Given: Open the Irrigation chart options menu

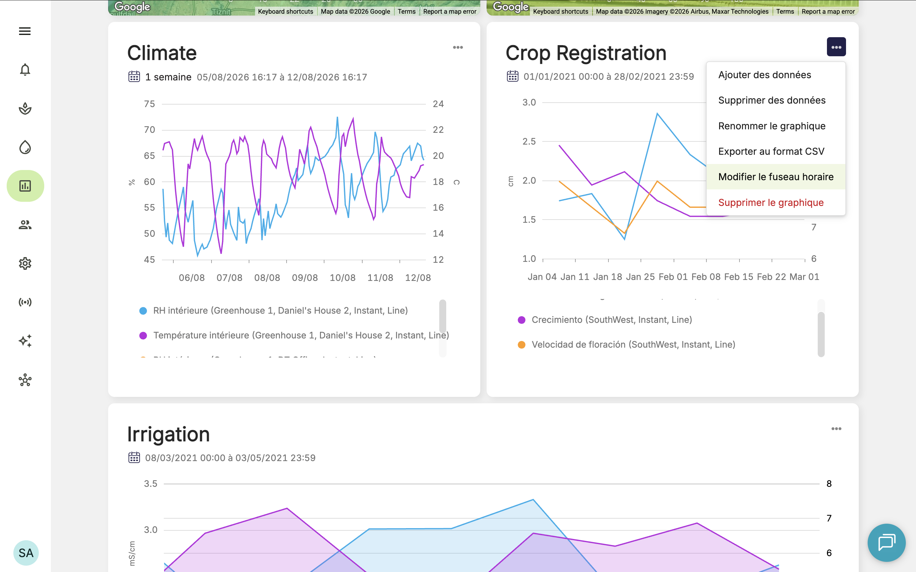Looking at the screenshot, I should click(836, 429).
